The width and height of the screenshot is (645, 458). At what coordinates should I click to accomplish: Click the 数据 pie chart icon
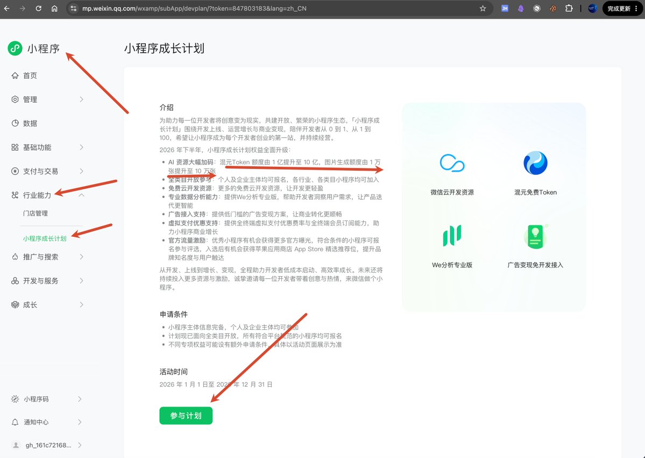pyautogui.click(x=15, y=123)
